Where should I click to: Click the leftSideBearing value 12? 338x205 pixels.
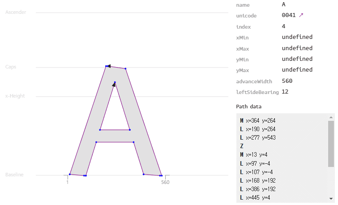(x=285, y=92)
